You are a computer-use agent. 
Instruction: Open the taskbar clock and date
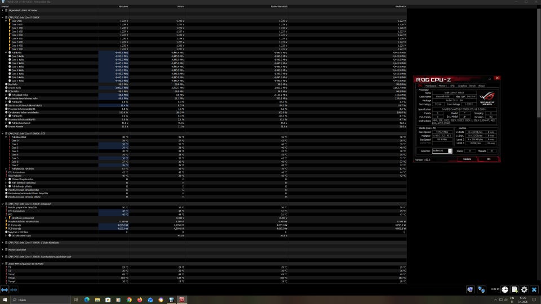click(523, 300)
